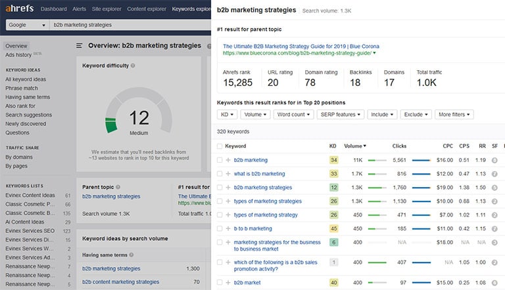Open the Google search engine dropdown
Image resolution: width=505 pixels, height=290 pixels.
tap(28, 25)
